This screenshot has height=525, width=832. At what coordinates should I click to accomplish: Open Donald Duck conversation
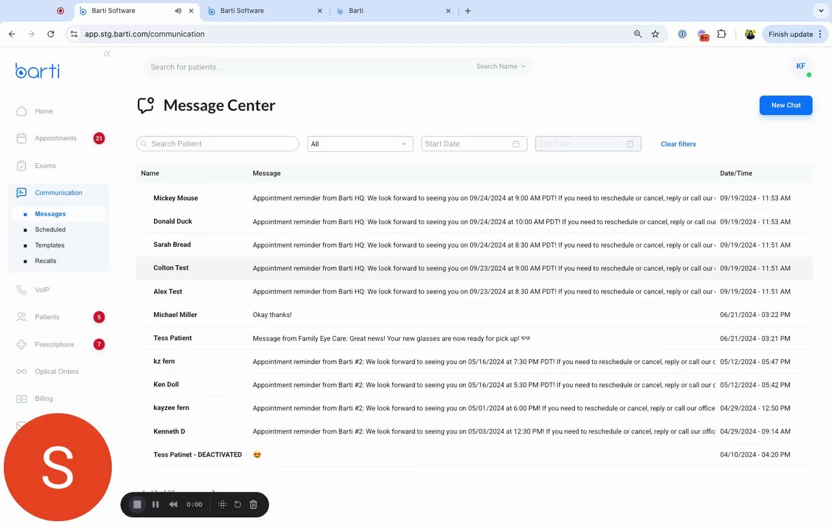tap(474, 222)
